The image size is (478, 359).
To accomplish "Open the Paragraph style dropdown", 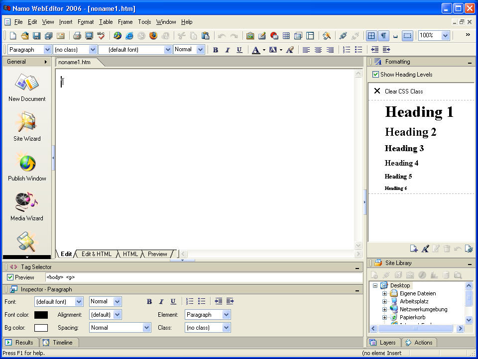I will 47,50.
